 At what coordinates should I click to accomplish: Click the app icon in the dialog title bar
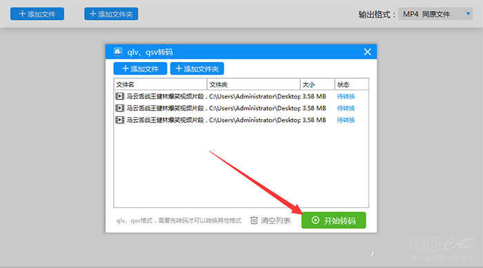pos(118,52)
